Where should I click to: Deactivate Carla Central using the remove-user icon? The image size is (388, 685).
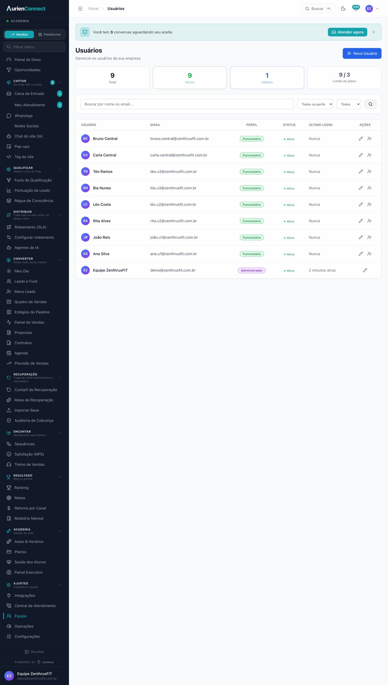pos(369,155)
